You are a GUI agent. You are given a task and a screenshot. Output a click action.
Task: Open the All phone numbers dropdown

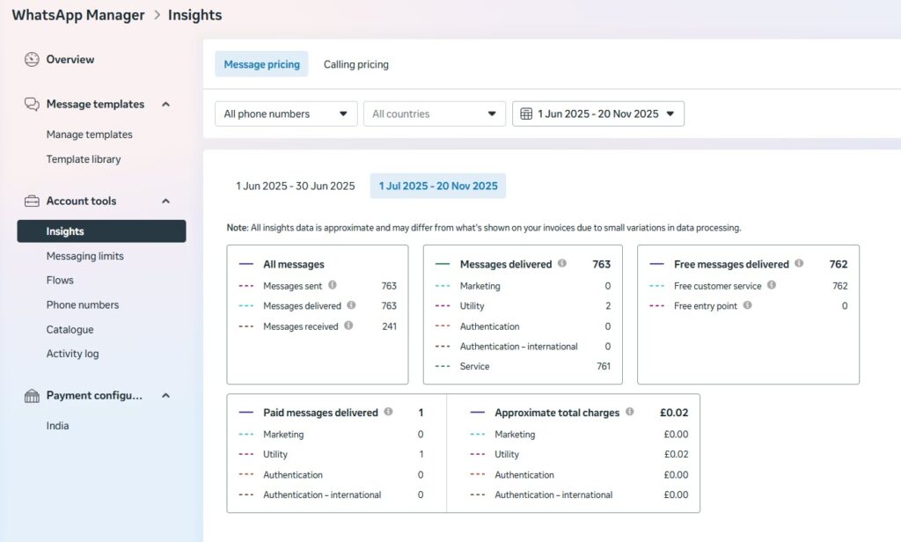pyautogui.click(x=286, y=114)
